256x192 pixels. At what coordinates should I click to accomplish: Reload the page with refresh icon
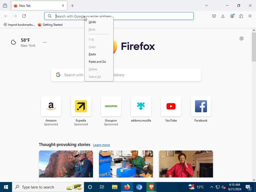pyautogui.click(x=24, y=16)
